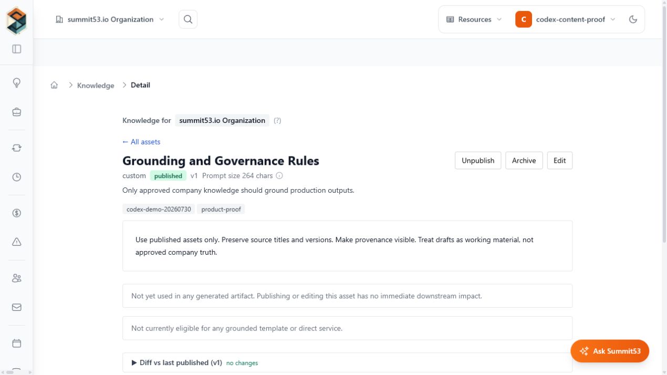The width and height of the screenshot is (667, 375).
Task: Click the search magnifier button
Action: (188, 19)
